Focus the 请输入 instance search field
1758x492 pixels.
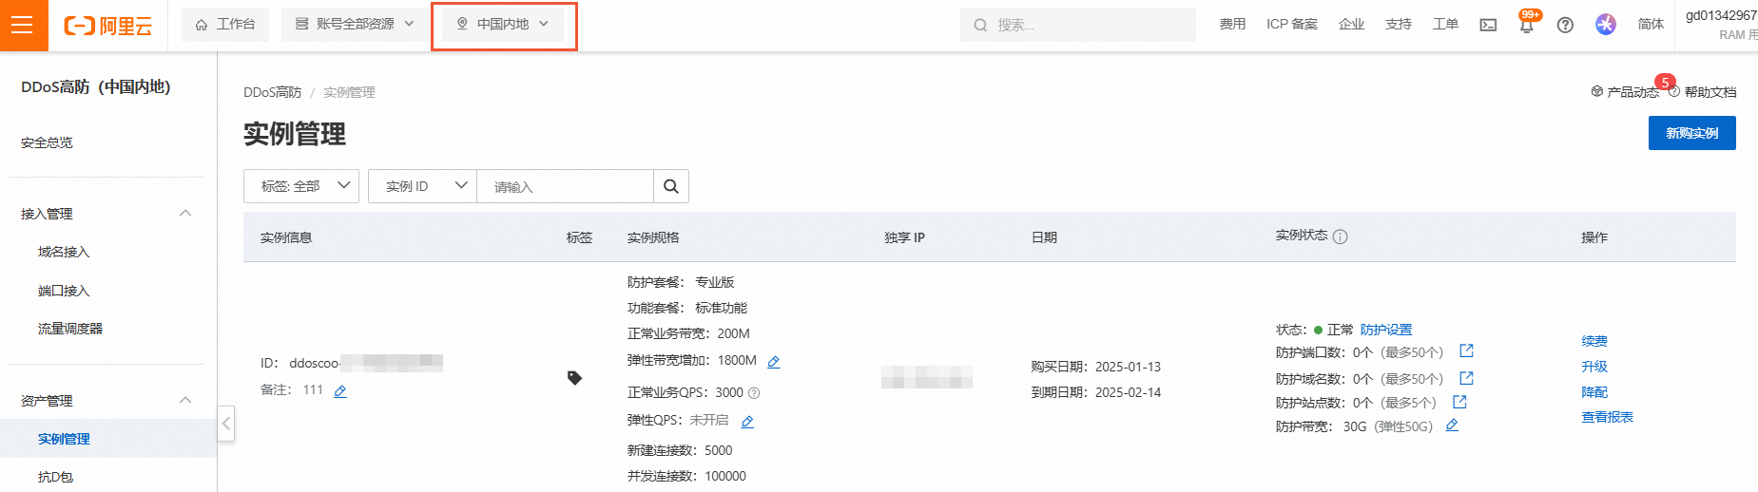point(565,186)
